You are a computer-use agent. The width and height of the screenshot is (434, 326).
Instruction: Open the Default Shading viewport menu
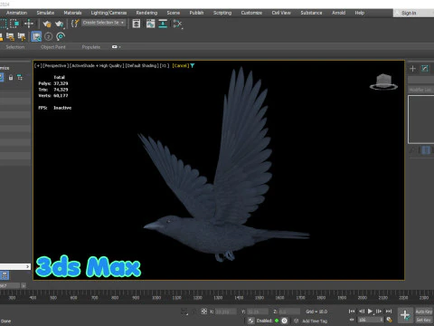tap(142, 65)
